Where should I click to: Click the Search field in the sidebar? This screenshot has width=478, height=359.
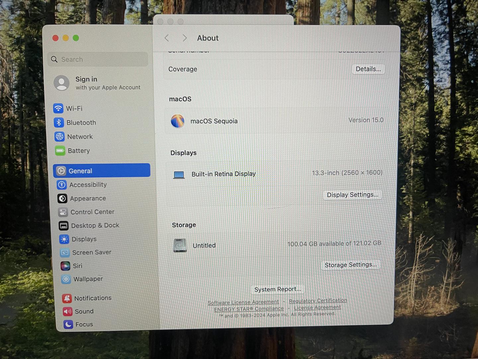(x=98, y=60)
